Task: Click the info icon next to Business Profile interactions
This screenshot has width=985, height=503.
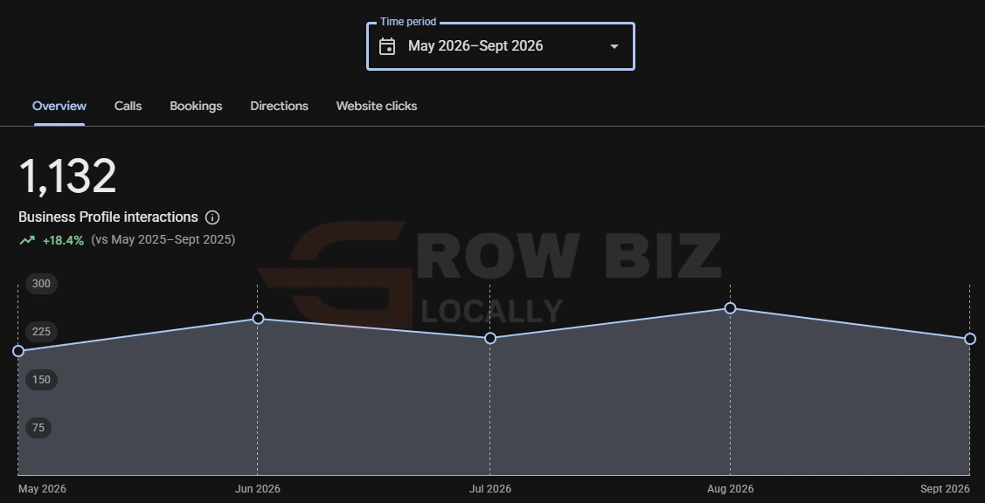Action: [212, 217]
